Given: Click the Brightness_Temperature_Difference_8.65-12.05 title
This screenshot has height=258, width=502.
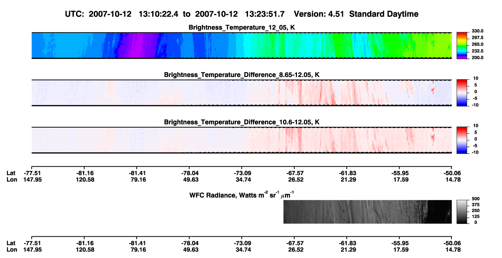Looking at the screenshot, I should (x=242, y=75).
